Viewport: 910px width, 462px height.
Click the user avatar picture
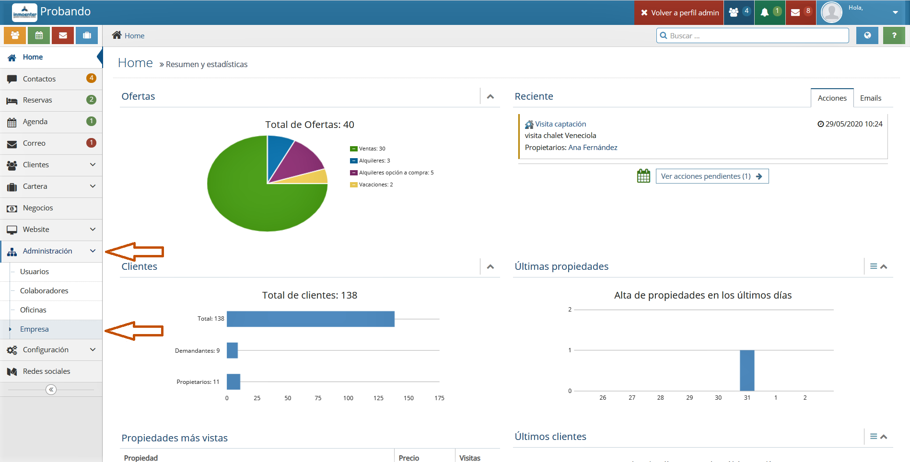[832, 12]
